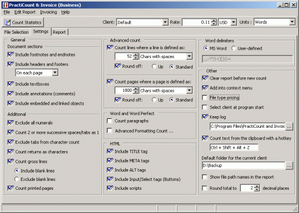Toggle Count text from clipboard with hotkey
299x213 pixels.
(205, 138)
